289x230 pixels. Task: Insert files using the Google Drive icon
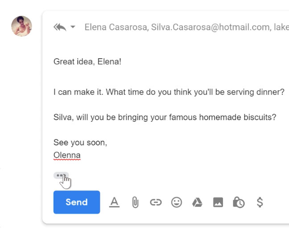pyautogui.click(x=197, y=202)
